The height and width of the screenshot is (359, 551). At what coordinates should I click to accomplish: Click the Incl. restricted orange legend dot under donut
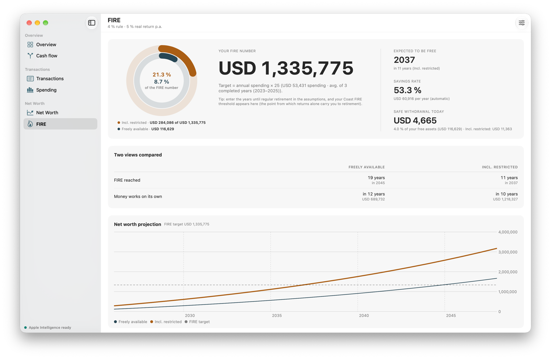(119, 123)
